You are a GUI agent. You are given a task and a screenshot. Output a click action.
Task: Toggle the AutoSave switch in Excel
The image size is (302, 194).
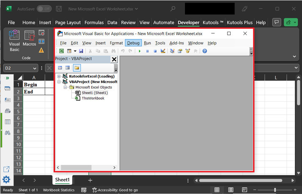[x=44, y=9]
